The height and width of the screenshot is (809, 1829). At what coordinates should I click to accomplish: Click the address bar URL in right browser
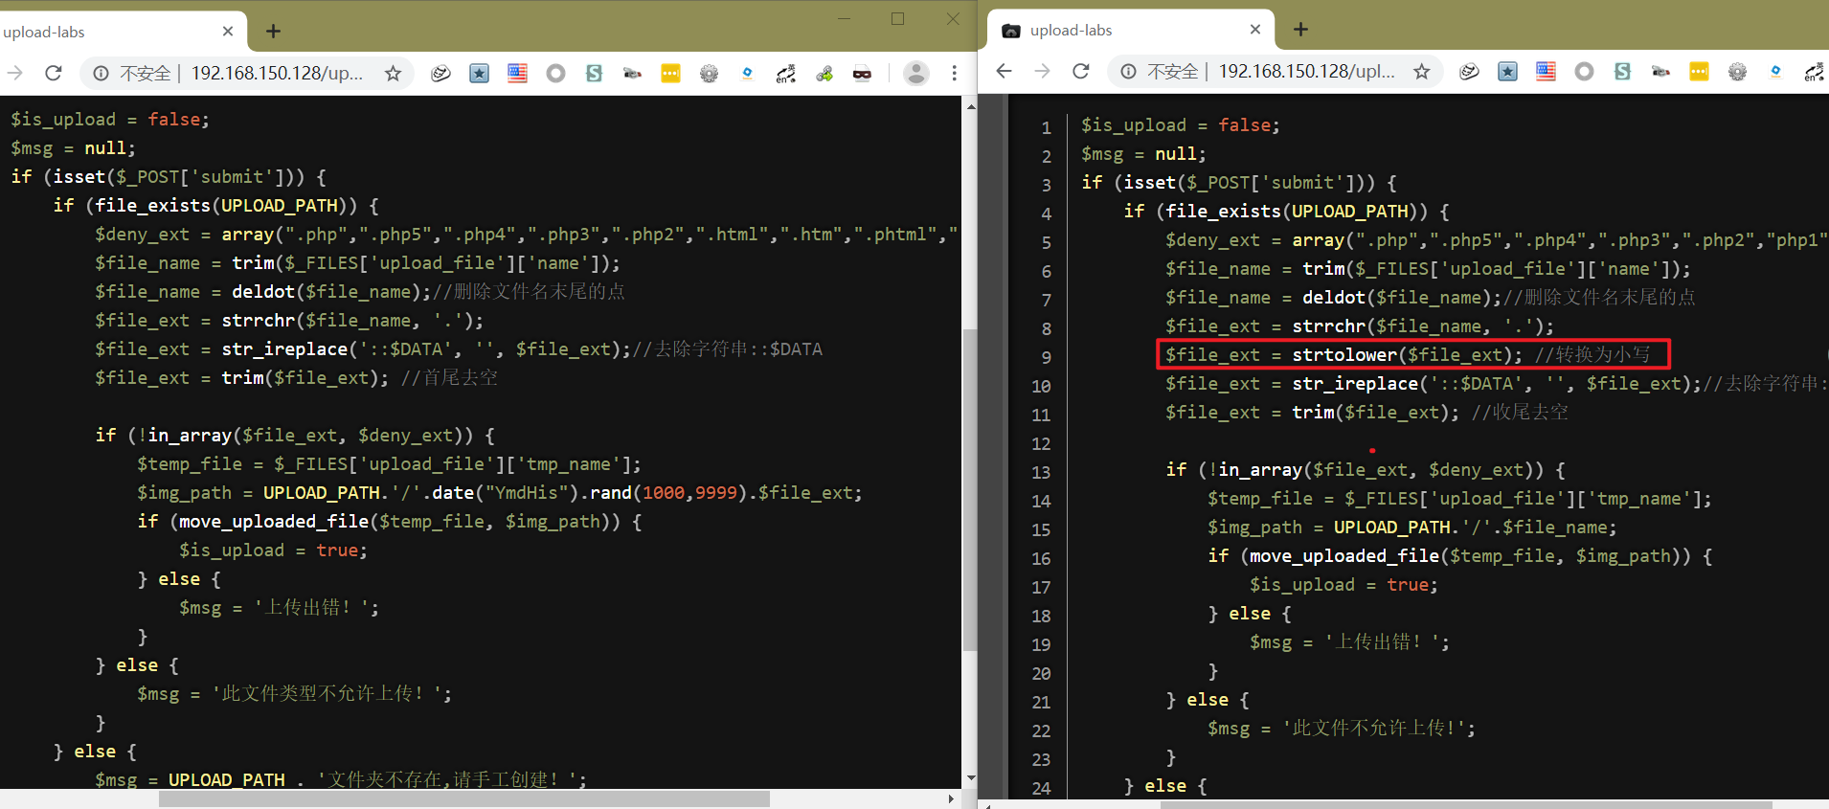1306,71
